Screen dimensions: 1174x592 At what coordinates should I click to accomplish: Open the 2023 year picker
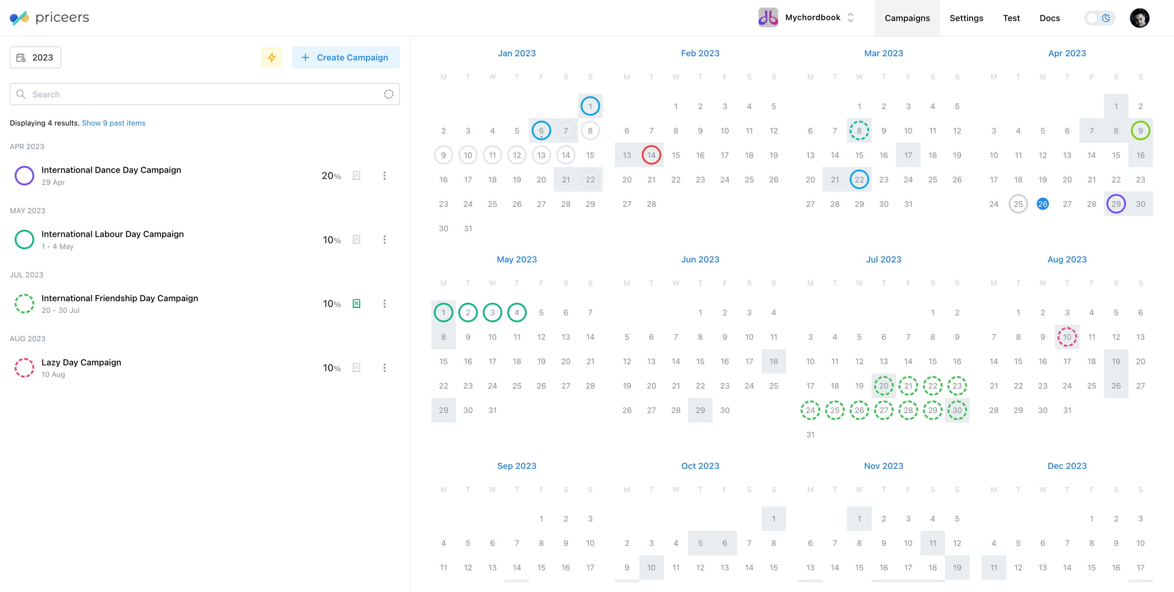[36, 57]
